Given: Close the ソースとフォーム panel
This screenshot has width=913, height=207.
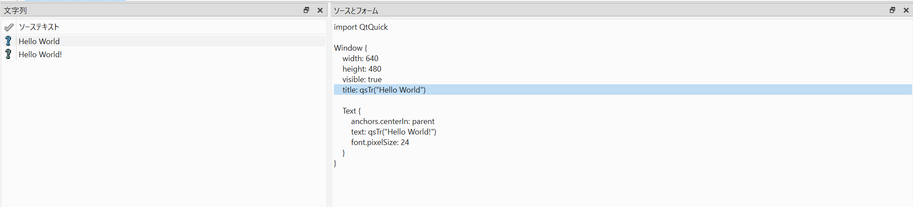Looking at the screenshot, I should click(x=906, y=10).
